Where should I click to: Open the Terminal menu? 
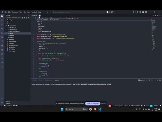point(34,12)
